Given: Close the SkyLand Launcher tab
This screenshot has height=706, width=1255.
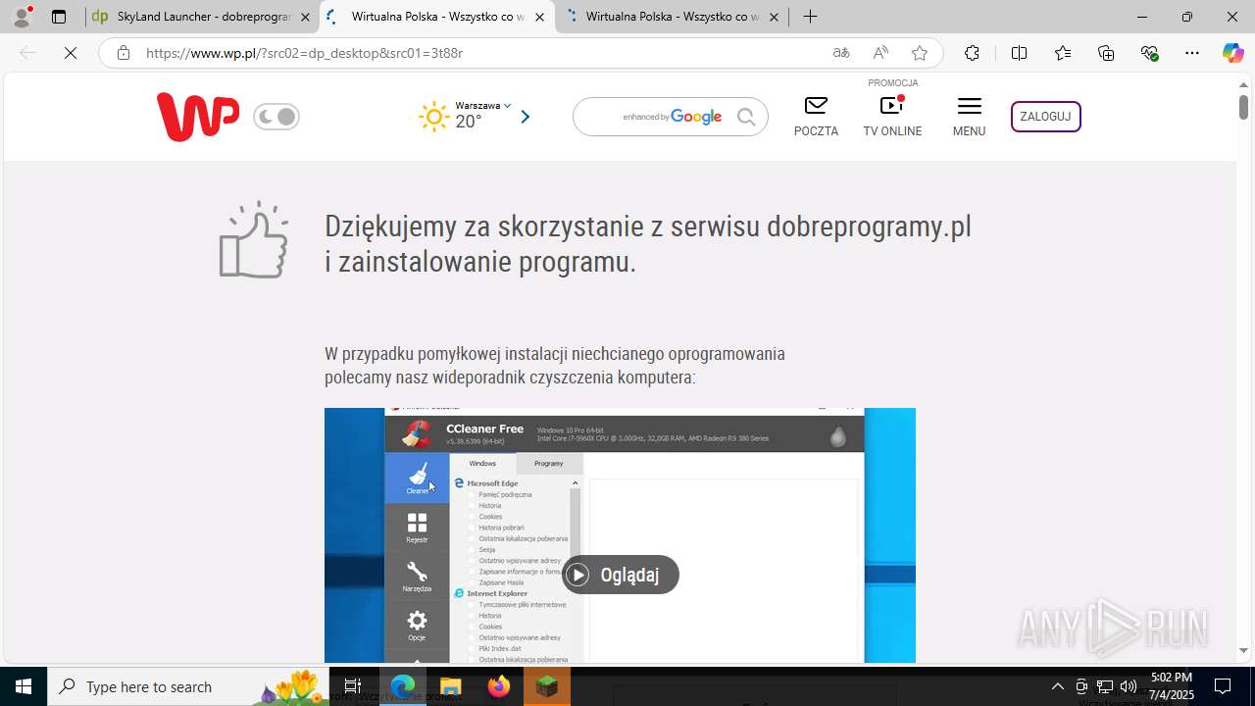Looking at the screenshot, I should [305, 17].
